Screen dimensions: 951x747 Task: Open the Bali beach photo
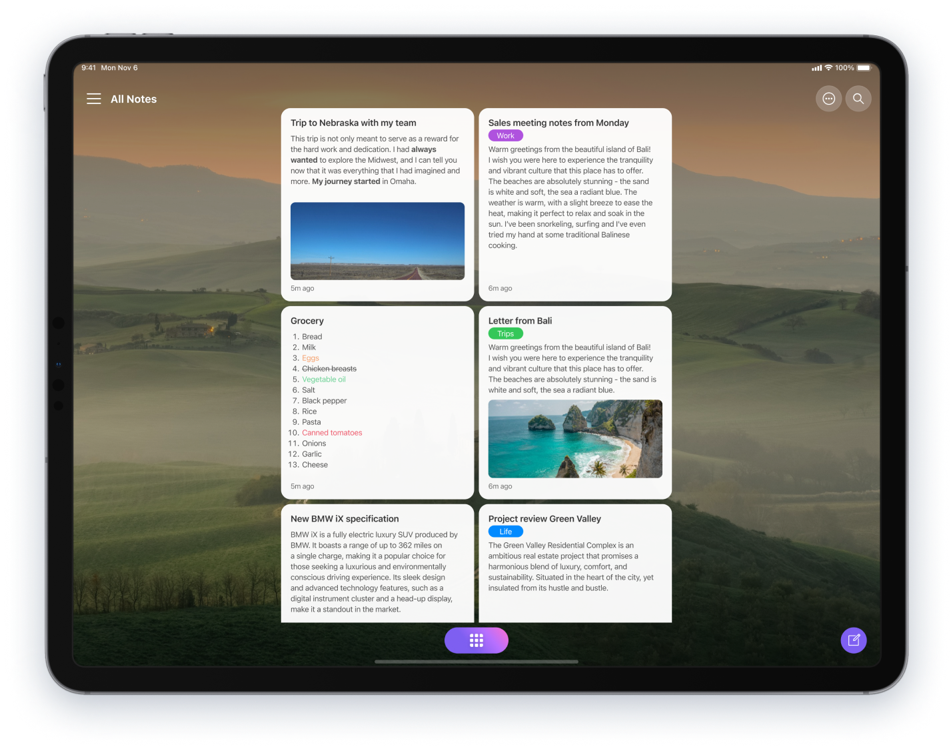click(x=574, y=438)
